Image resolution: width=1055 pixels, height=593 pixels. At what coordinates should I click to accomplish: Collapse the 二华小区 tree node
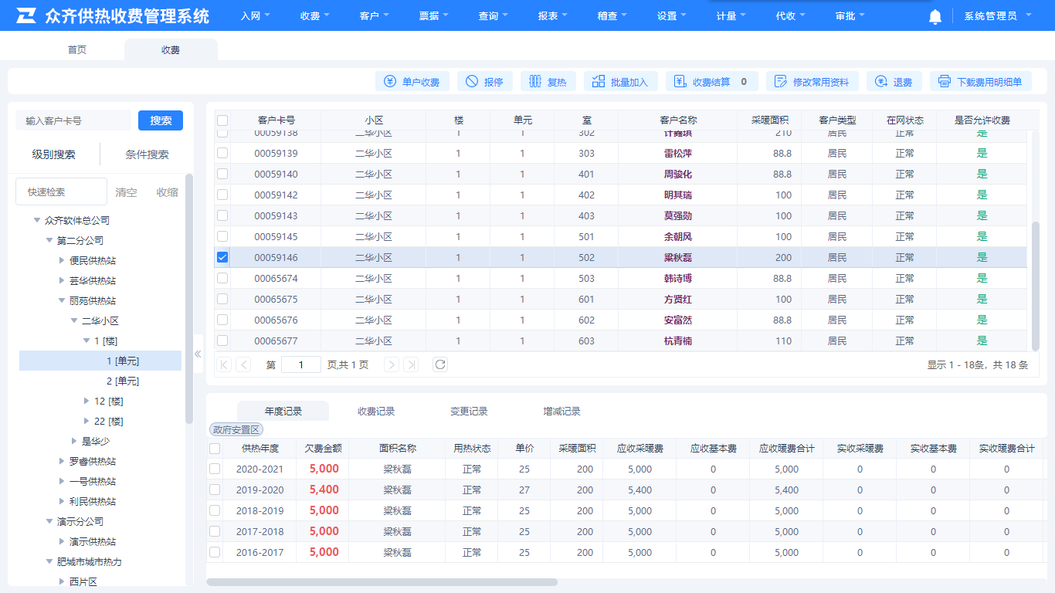coord(74,320)
